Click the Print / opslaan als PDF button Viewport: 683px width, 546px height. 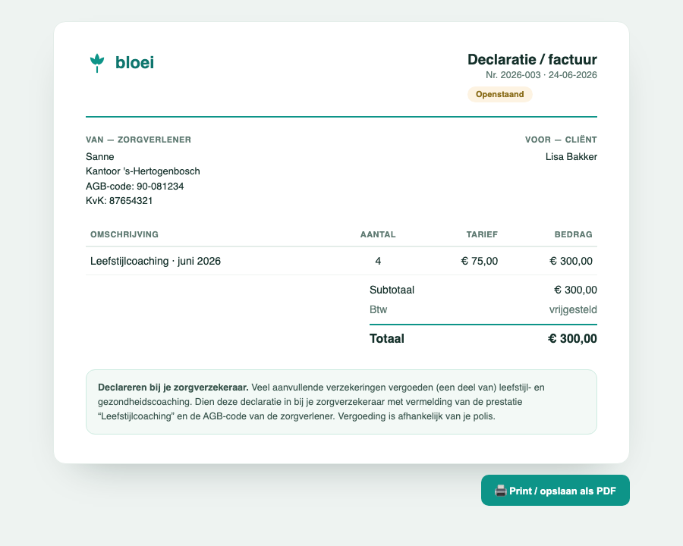[556, 491]
